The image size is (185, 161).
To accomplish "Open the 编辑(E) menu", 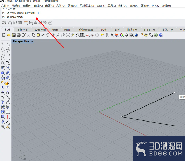I will pos(16,6).
